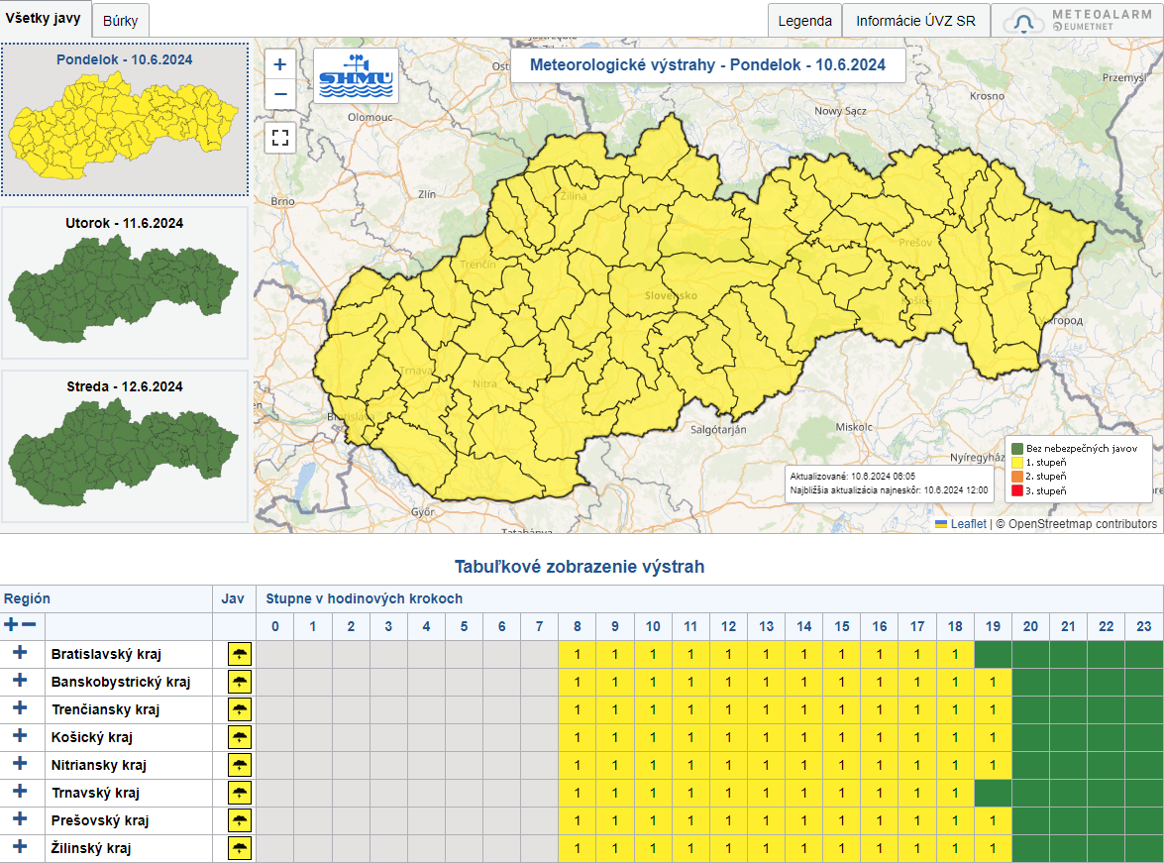Click yellow 1. stupeň legend swatch
This screenshot has width=1164, height=863.
pos(1017,463)
